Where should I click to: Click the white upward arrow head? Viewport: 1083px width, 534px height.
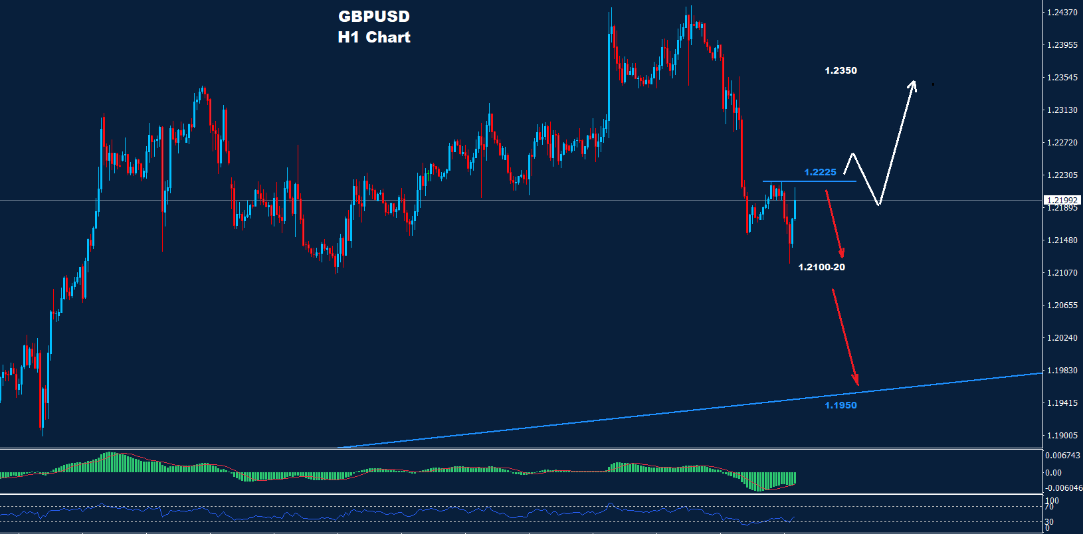913,84
